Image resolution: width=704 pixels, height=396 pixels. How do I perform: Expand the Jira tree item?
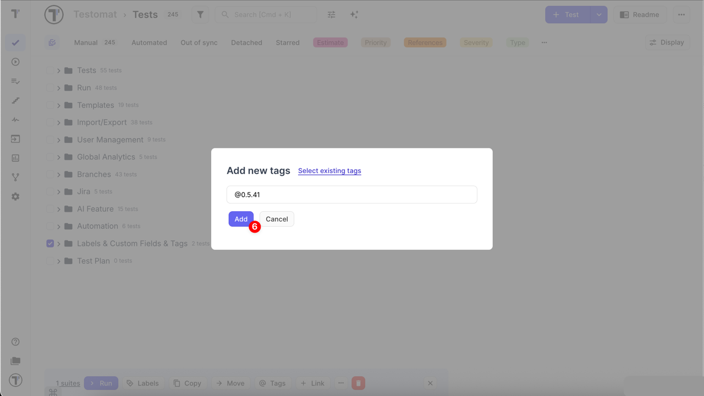pos(58,191)
